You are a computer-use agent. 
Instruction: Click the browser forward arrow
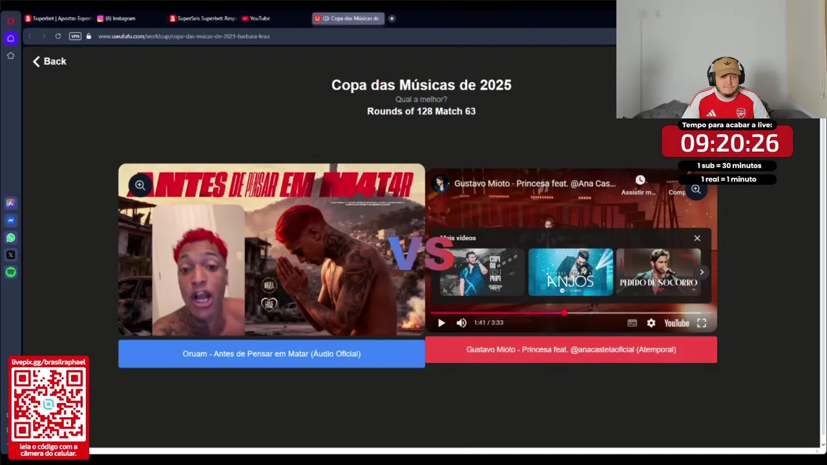pos(43,36)
